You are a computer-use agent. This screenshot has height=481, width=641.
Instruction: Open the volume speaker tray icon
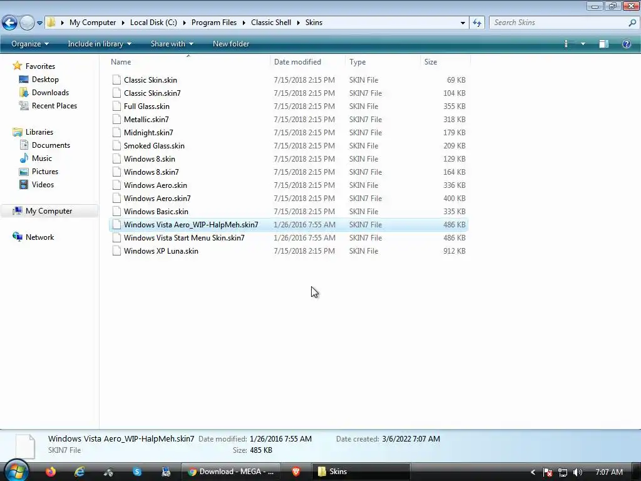(x=578, y=472)
